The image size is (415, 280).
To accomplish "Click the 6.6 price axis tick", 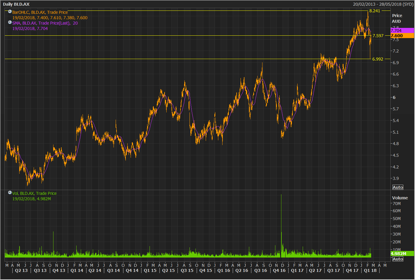I will pyautogui.click(x=396, y=74).
